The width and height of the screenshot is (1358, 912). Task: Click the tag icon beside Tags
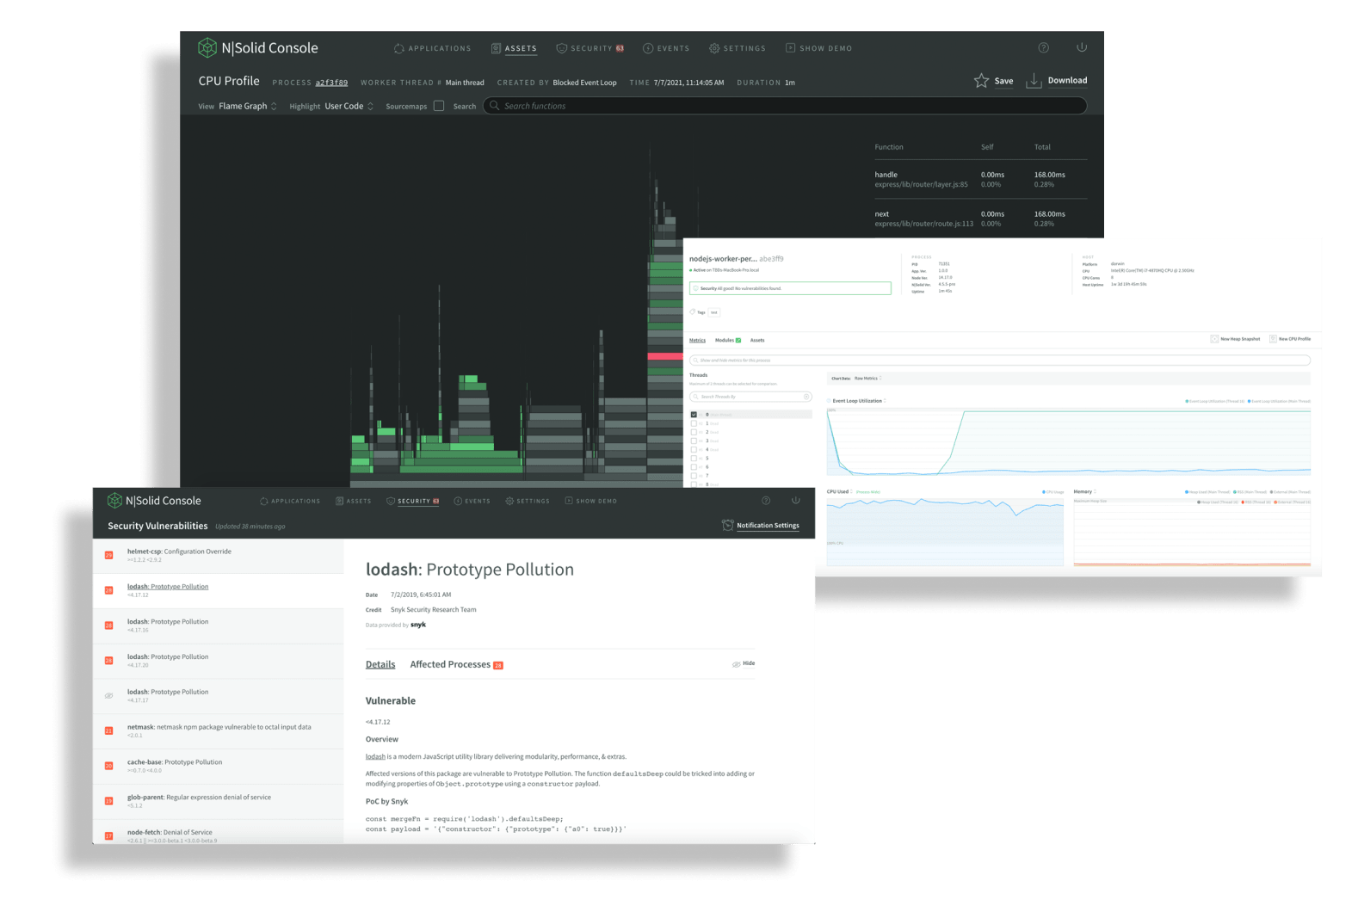pos(693,311)
